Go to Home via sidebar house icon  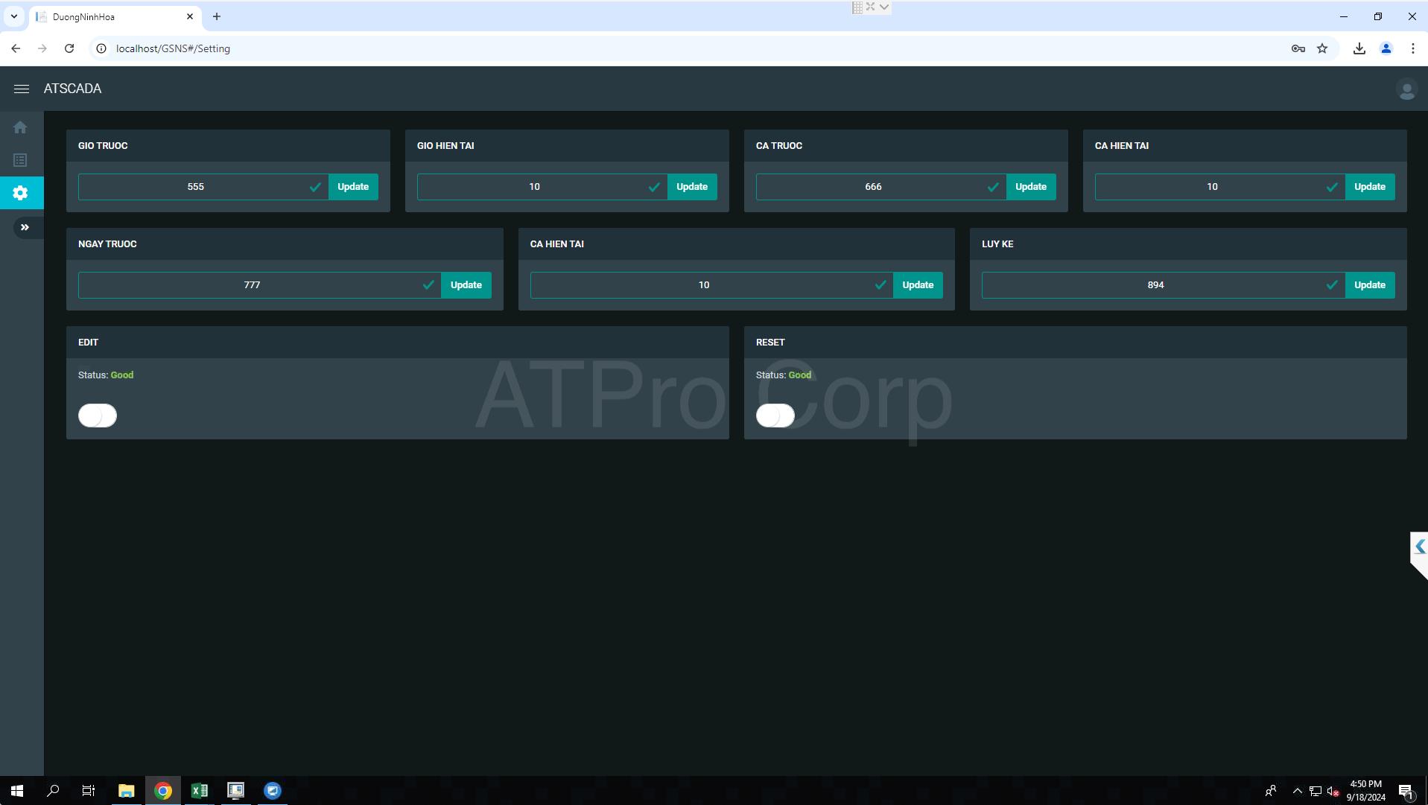coord(21,127)
